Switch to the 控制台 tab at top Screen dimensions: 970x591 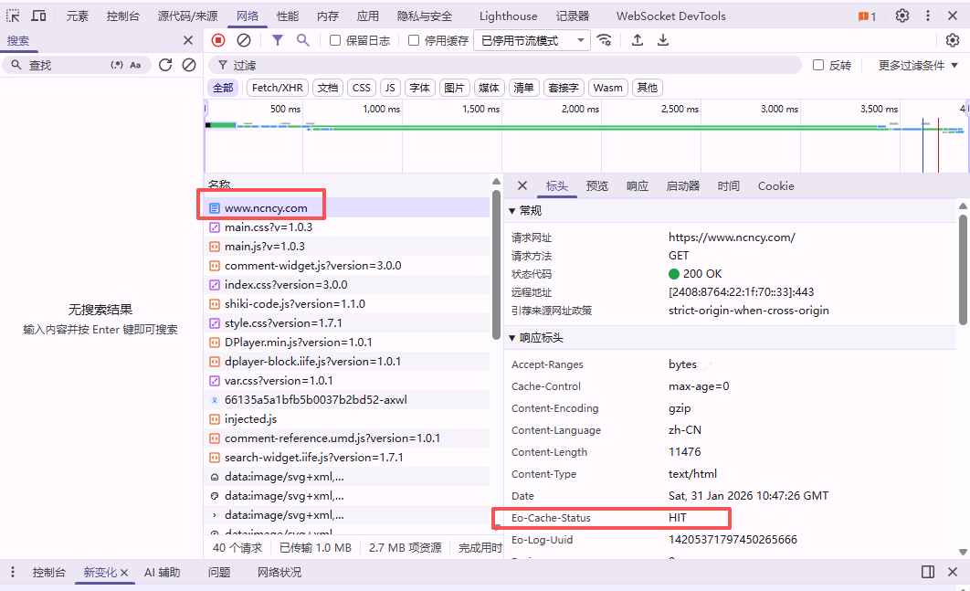point(122,16)
